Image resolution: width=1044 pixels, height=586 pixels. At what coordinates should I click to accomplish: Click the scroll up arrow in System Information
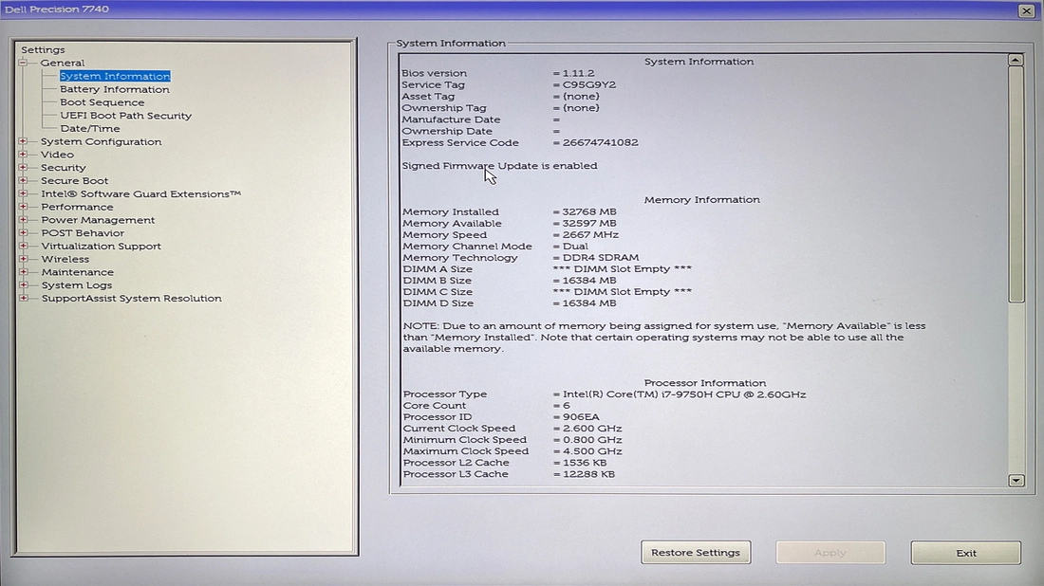1016,60
